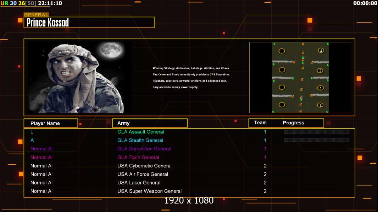Click the empty start circle across from number 1
Image resolution: width=378 pixels, height=212 pixels.
click(282, 87)
